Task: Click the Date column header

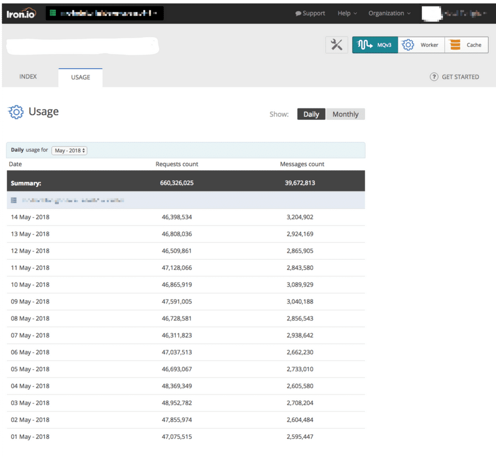Action: [x=15, y=164]
